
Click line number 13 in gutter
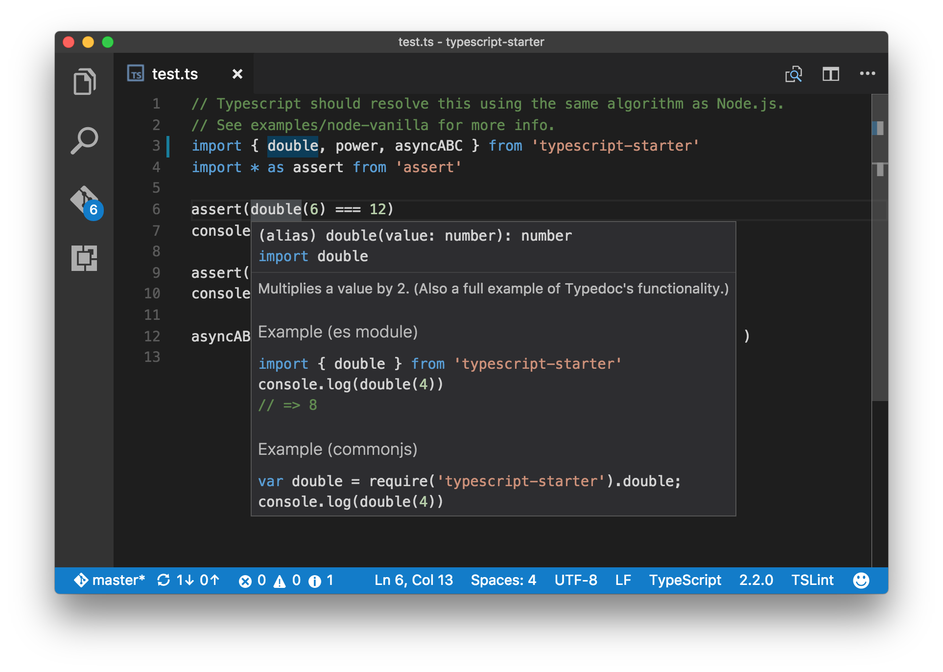[152, 357]
